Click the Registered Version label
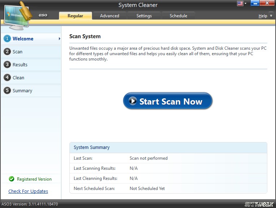Viewport: 276px width, 208px height. coord(34,179)
